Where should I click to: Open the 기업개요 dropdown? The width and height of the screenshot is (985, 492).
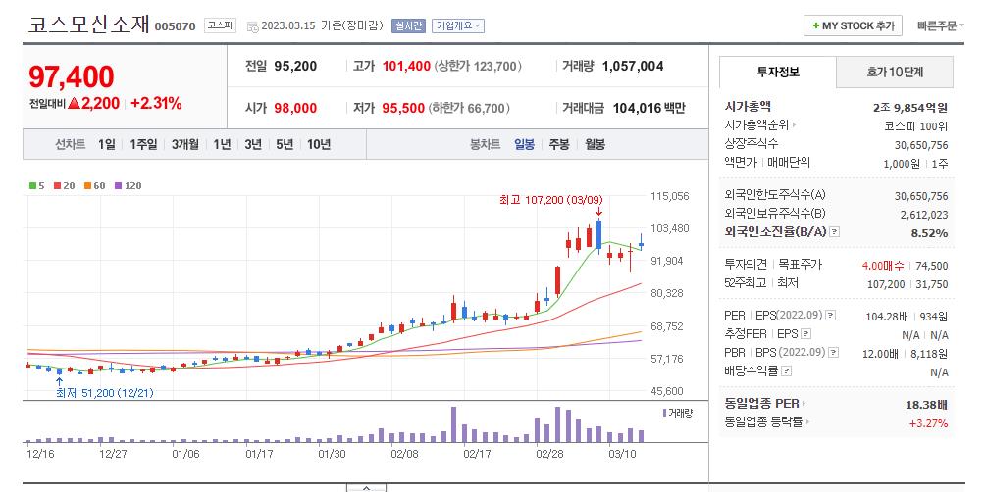(x=457, y=26)
